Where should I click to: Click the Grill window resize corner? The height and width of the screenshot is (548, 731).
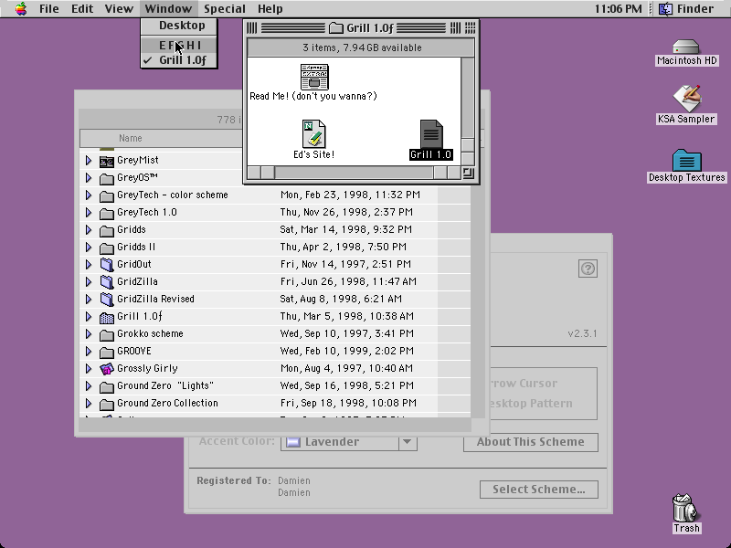(x=468, y=173)
